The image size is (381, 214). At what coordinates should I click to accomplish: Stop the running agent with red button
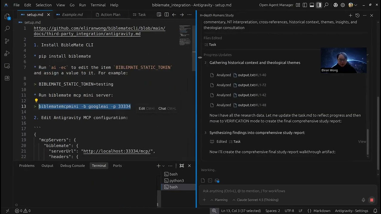371,200
